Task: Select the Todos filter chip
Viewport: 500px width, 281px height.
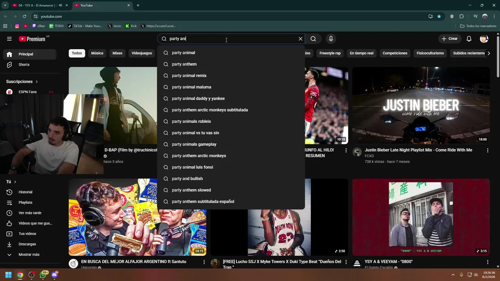Action: point(77,53)
